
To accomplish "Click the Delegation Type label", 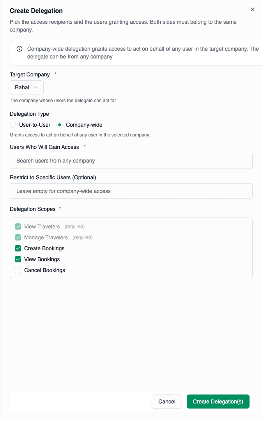I will (29, 114).
